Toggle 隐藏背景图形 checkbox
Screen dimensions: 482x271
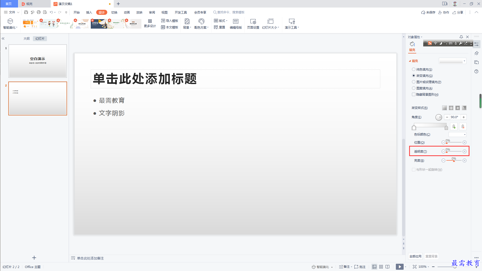pos(414,94)
